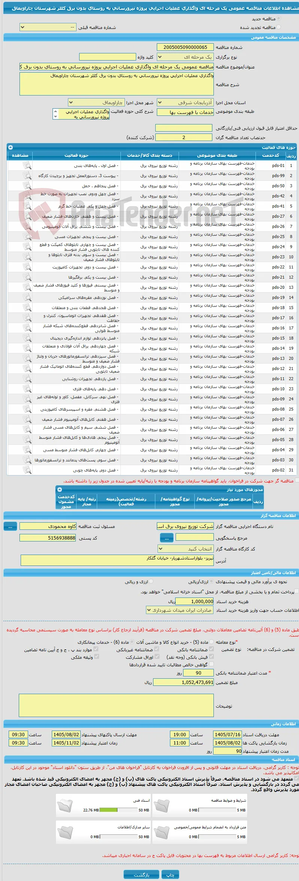Open the bank account صادرات dropdown

[180, 610]
